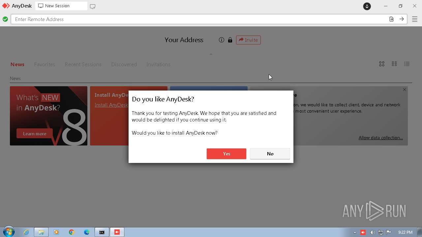
Task: Open the Discovered tab
Action: (124, 64)
